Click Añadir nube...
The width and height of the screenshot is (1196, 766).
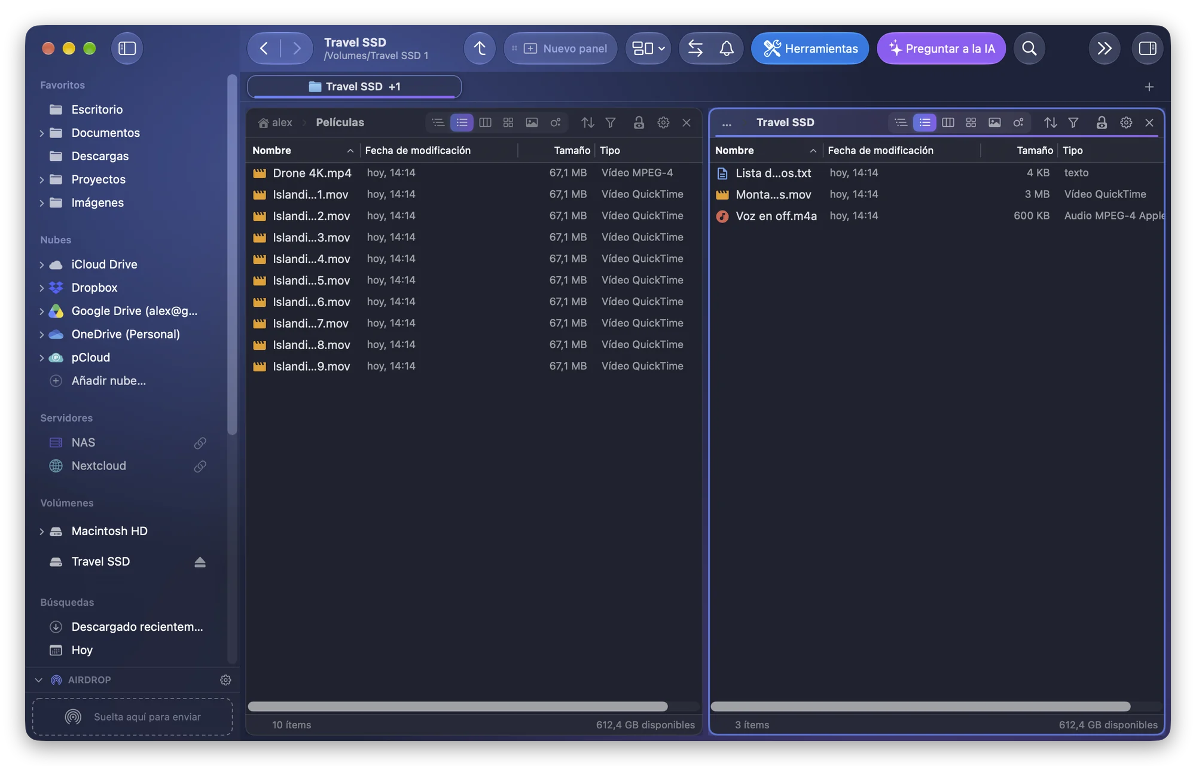pos(108,381)
